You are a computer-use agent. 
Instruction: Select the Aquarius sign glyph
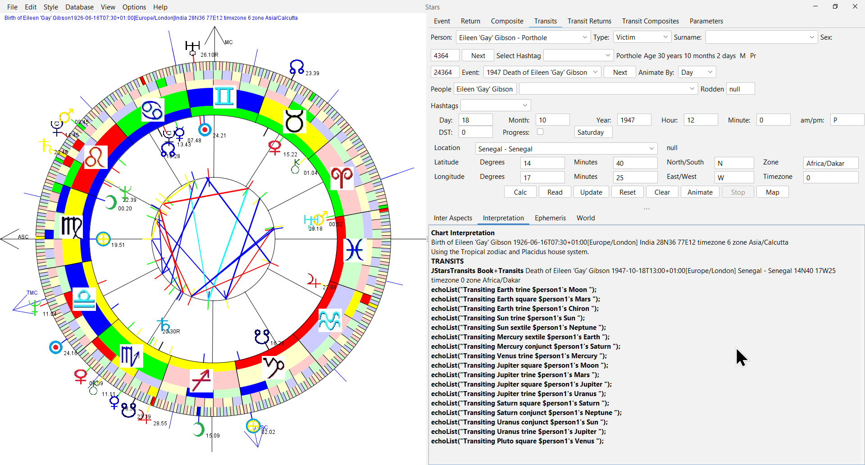pyautogui.click(x=330, y=320)
